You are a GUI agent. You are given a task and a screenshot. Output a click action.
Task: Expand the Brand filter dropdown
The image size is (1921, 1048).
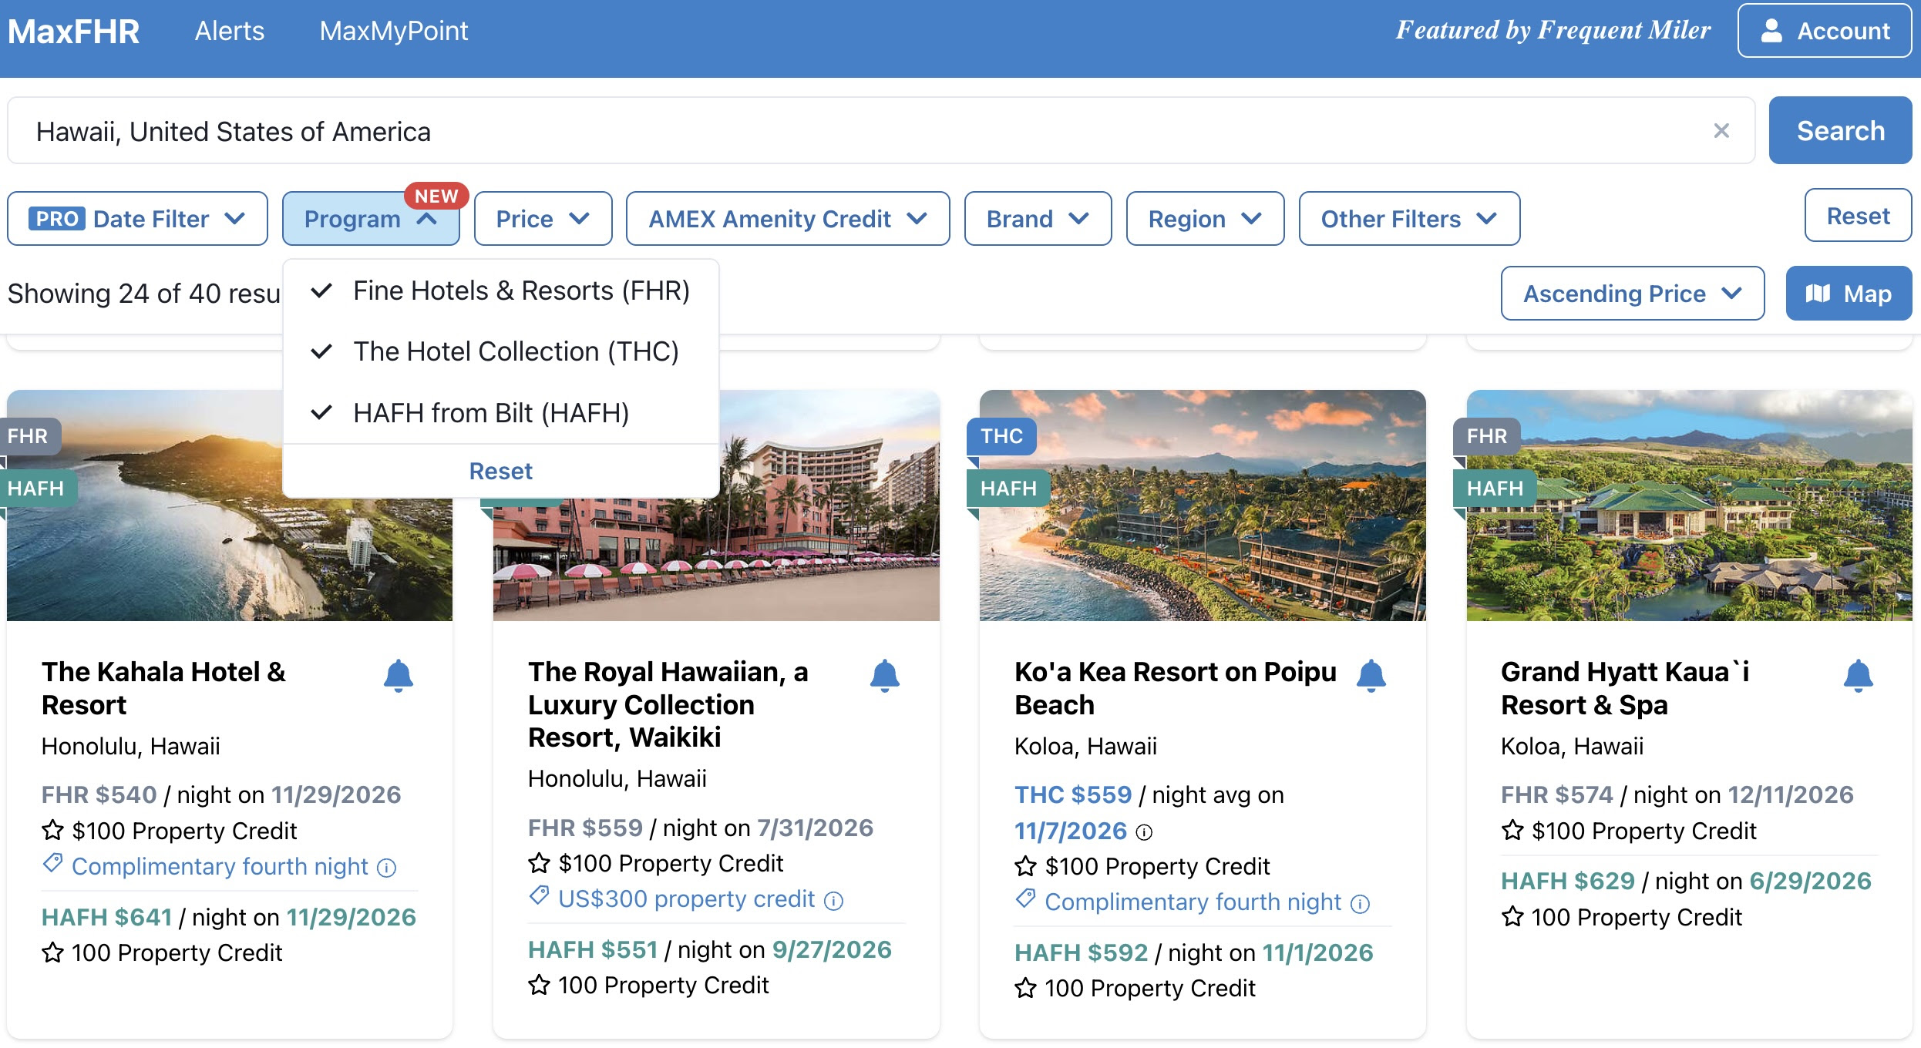tap(1038, 219)
